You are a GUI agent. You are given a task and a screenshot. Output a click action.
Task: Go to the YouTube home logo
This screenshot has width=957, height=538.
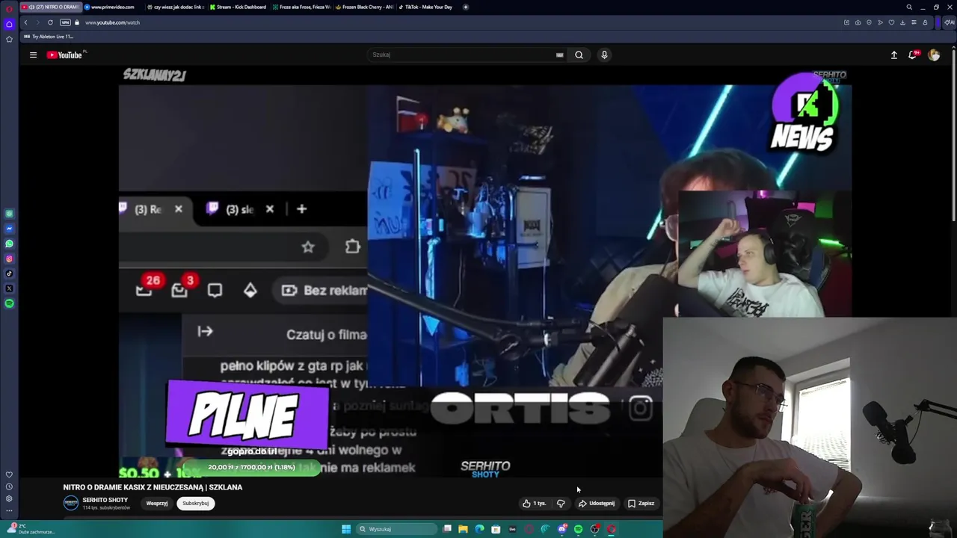[66, 55]
